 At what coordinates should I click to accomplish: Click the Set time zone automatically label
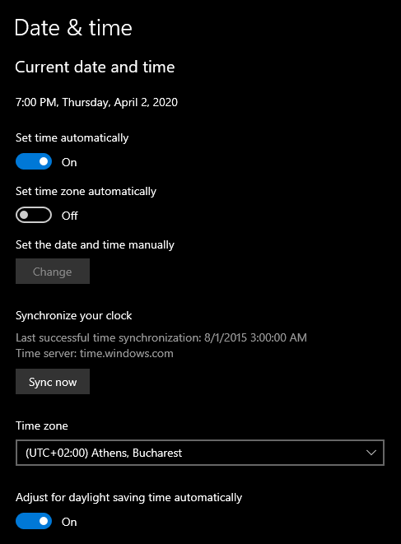[x=86, y=192]
